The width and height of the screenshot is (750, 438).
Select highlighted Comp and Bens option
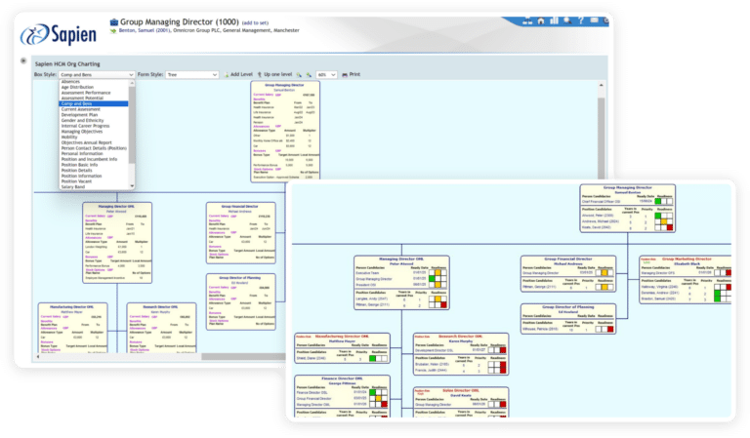pyautogui.click(x=94, y=103)
